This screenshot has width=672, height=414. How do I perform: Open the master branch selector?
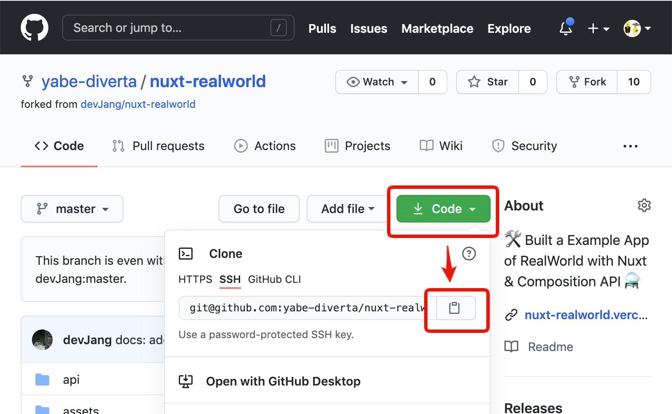coord(72,209)
